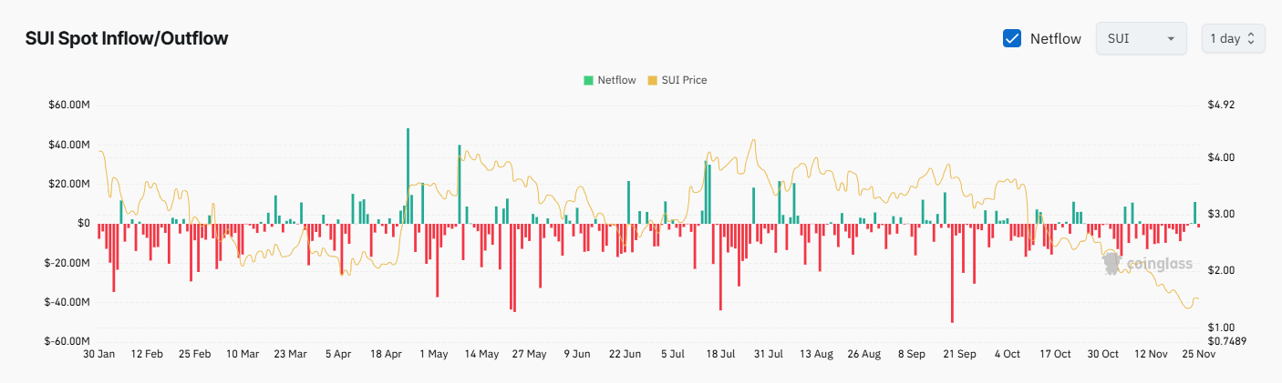Toggle Netflow series via legend text
Screen dimensions: 1282x383
click(x=616, y=80)
